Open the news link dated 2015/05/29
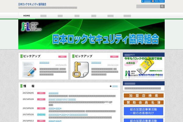 pyautogui.click(x=62, y=99)
